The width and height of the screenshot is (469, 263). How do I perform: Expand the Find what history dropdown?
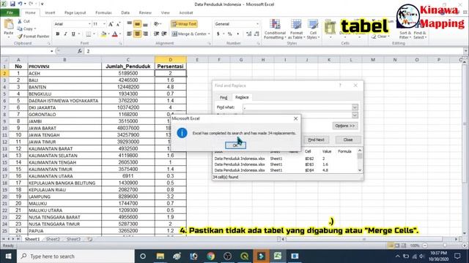coord(355,107)
